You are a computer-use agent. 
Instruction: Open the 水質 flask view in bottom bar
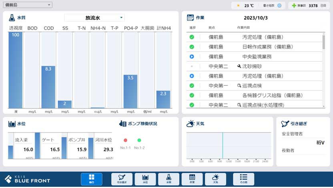(169, 179)
